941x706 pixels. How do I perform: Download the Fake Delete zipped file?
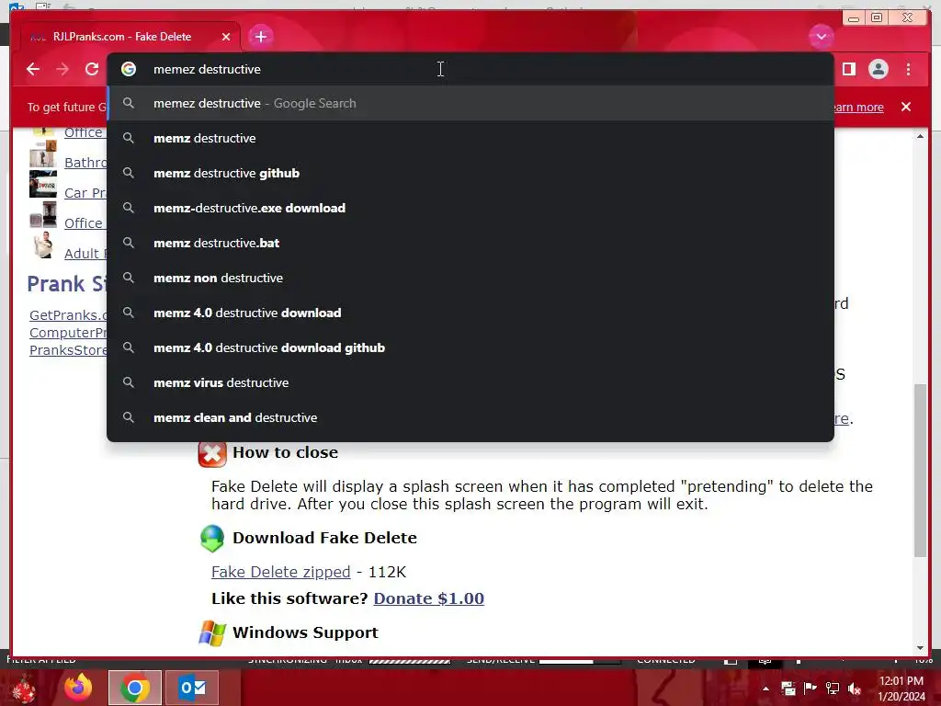280,572
